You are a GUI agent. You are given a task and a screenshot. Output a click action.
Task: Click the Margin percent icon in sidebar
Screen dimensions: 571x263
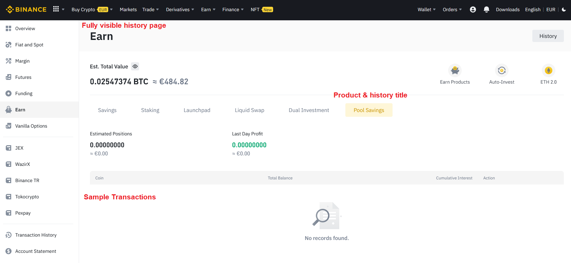point(8,61)
